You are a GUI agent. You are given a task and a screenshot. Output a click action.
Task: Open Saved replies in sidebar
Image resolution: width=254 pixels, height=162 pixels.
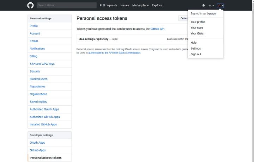pyautogui.click(x=50, y=102)
